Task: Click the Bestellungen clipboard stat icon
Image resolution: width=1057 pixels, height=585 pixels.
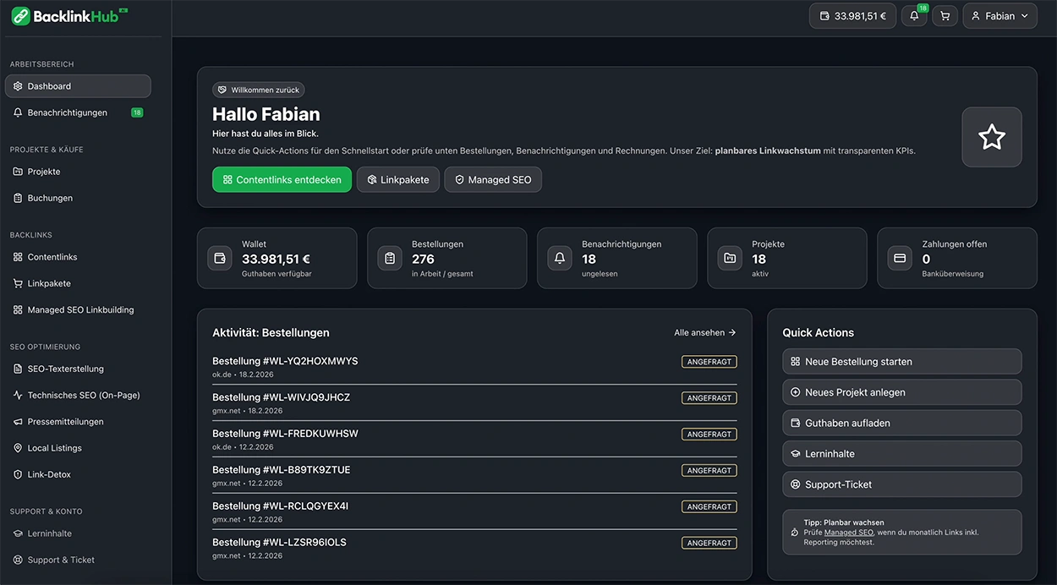Action: point(390,258)
